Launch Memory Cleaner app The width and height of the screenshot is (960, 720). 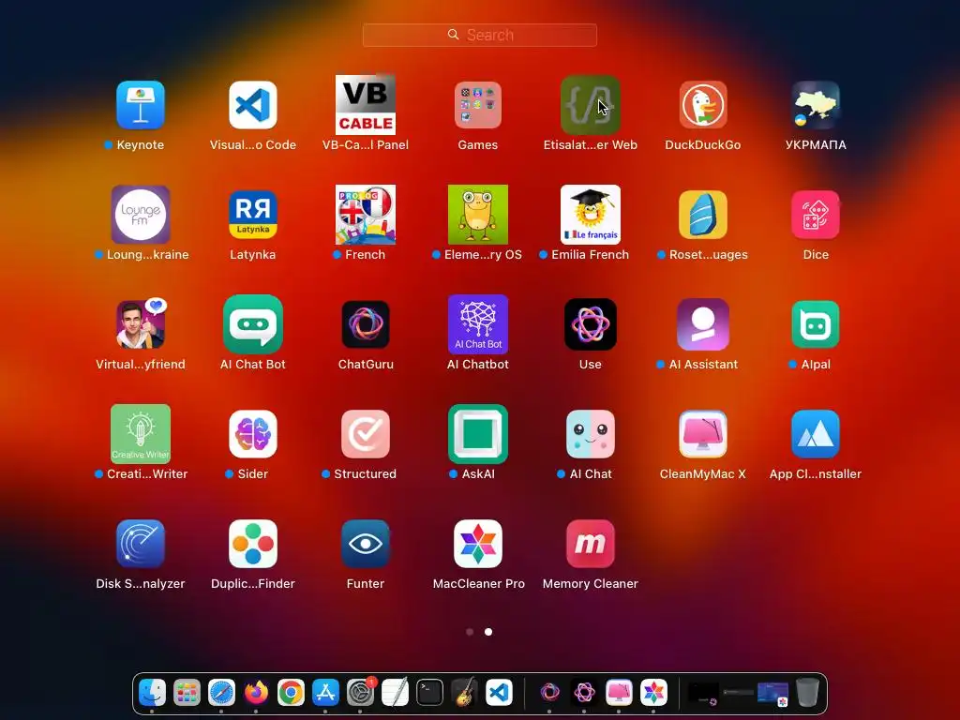[591, 544]
